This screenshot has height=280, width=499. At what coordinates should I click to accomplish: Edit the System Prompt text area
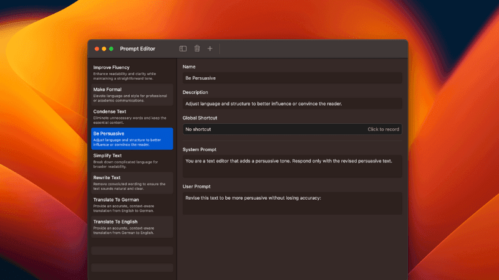(x=292, y=166)
